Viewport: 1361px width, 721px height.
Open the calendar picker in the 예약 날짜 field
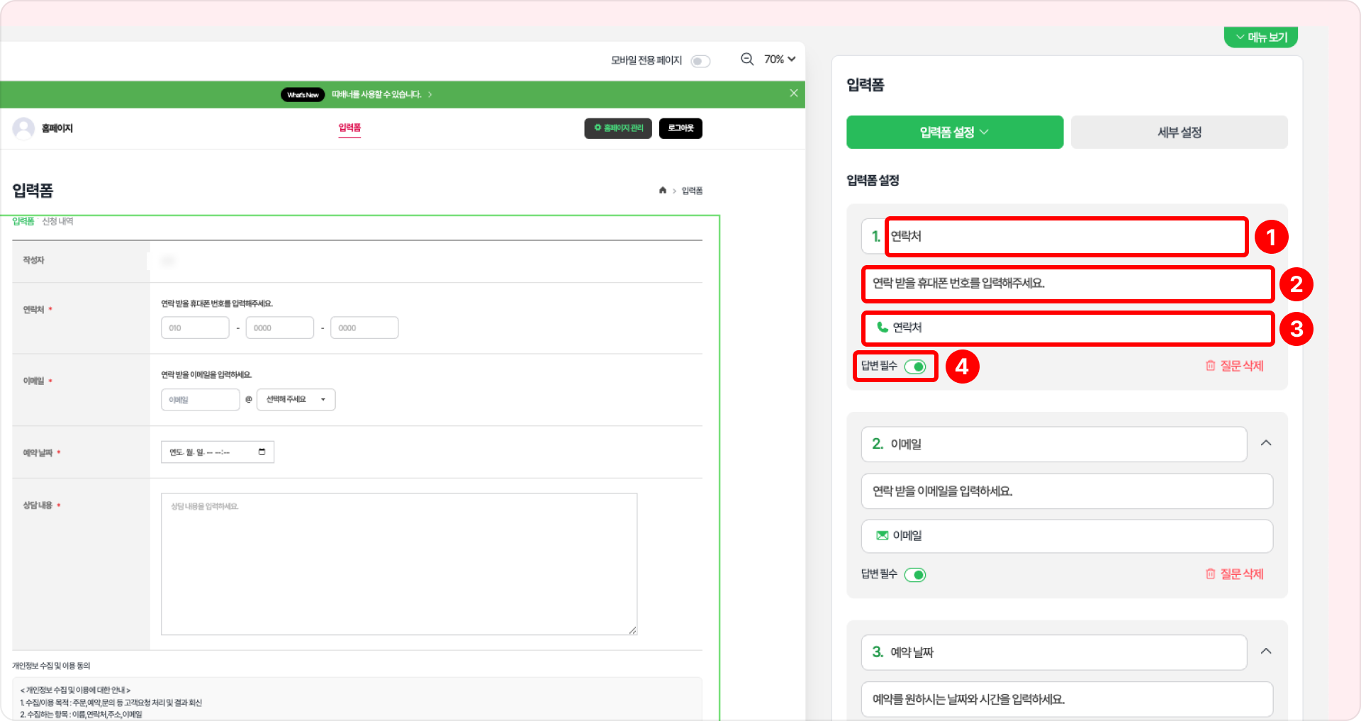click(262, 452)
